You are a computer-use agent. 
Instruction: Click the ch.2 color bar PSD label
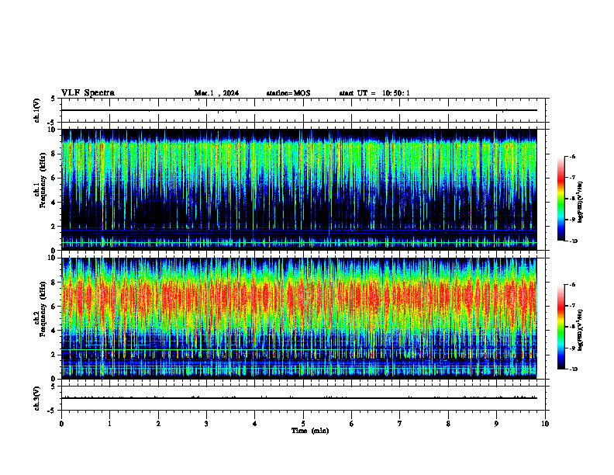point(581,330)
